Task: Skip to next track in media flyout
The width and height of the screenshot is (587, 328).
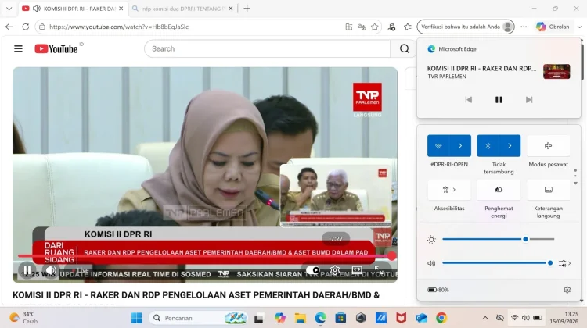Action: [x=529, y=100]
